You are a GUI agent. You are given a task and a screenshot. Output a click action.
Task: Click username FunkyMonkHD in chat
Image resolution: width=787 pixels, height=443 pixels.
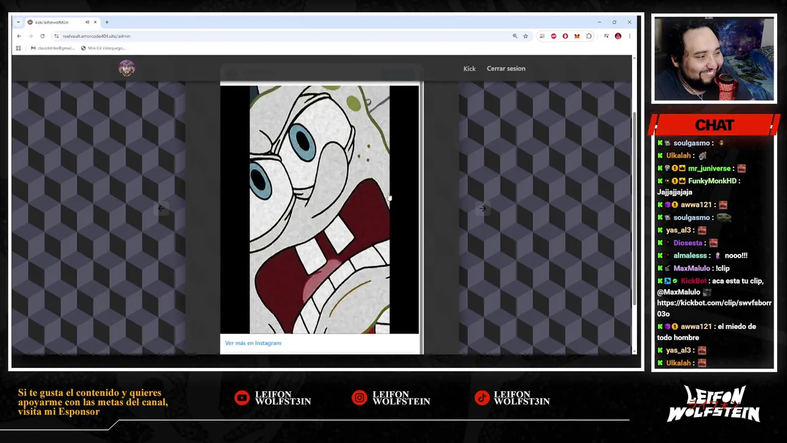[x=712, y=181]
